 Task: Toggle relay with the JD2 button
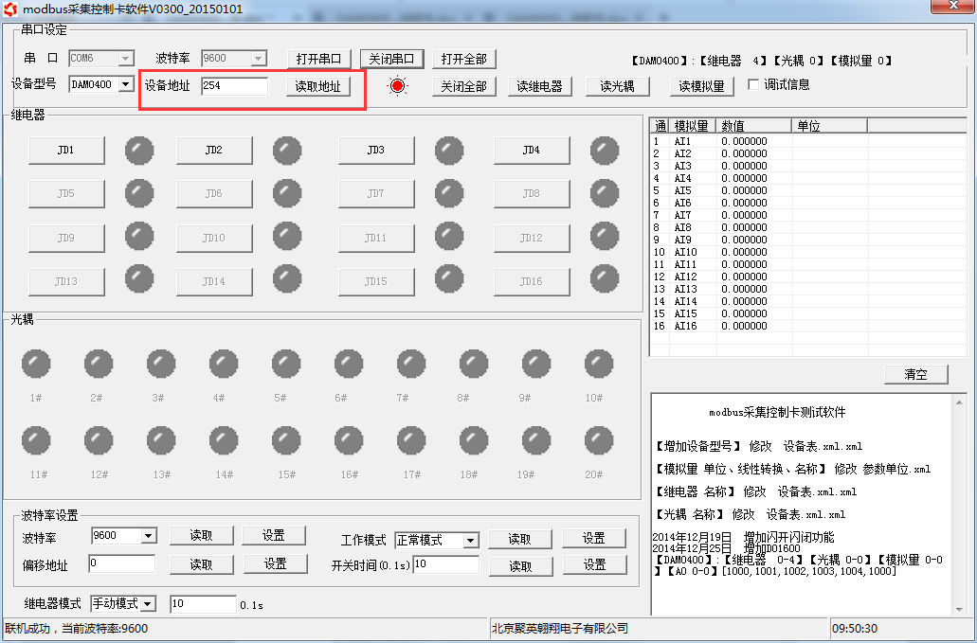point(214,150)
